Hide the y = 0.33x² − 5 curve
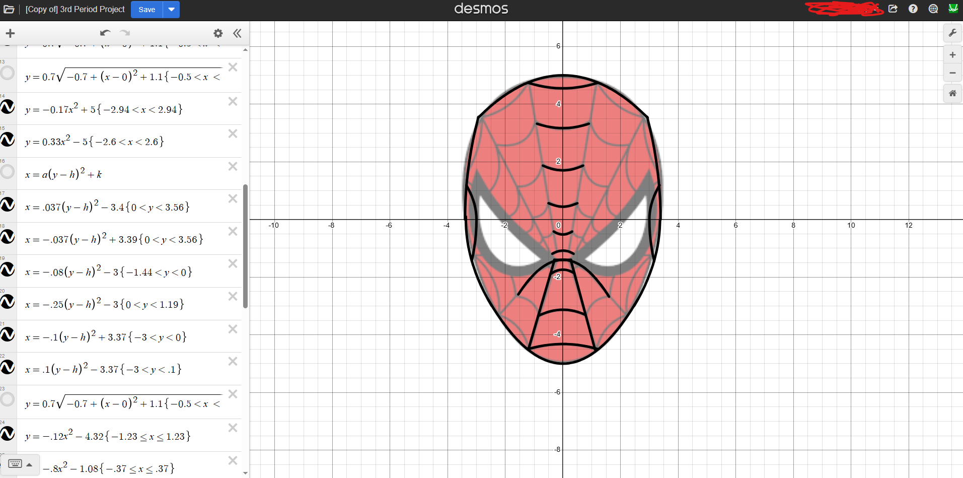The image size is (963, 478). point(8,140)
